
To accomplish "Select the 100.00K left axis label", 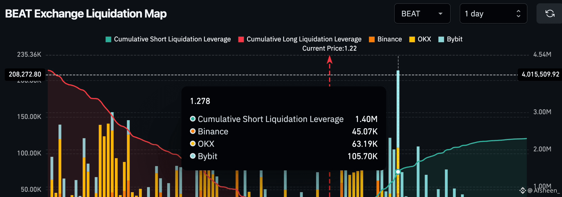I will pyautogui.click(x=29, y=153).
